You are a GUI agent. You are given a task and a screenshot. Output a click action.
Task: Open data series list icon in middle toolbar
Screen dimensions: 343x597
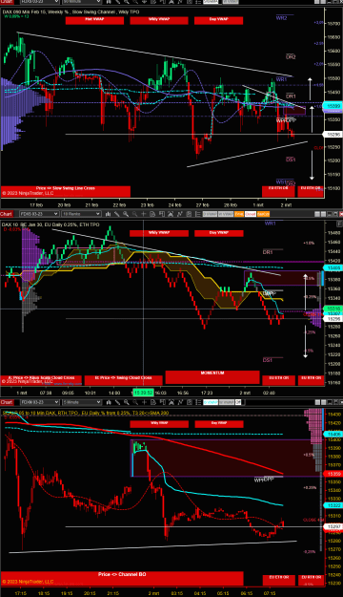tap(197, 214)
